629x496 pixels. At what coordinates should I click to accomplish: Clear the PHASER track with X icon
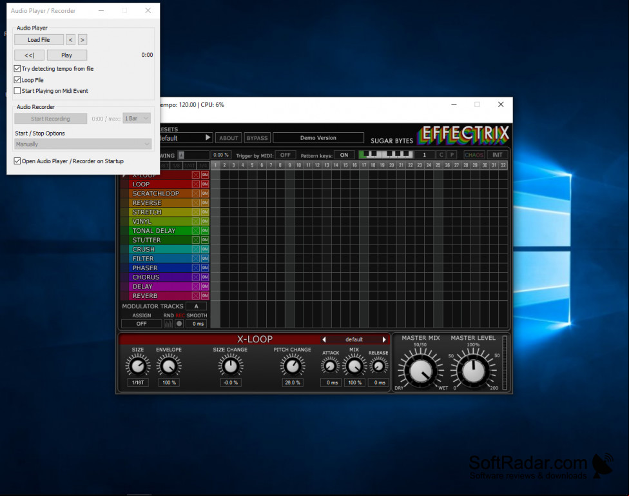pyautogui.click(x=195, y=268)
